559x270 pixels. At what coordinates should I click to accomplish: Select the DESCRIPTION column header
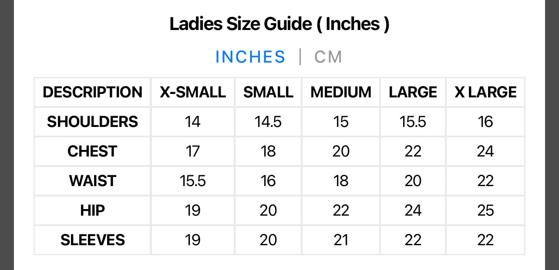click(92, 92)
